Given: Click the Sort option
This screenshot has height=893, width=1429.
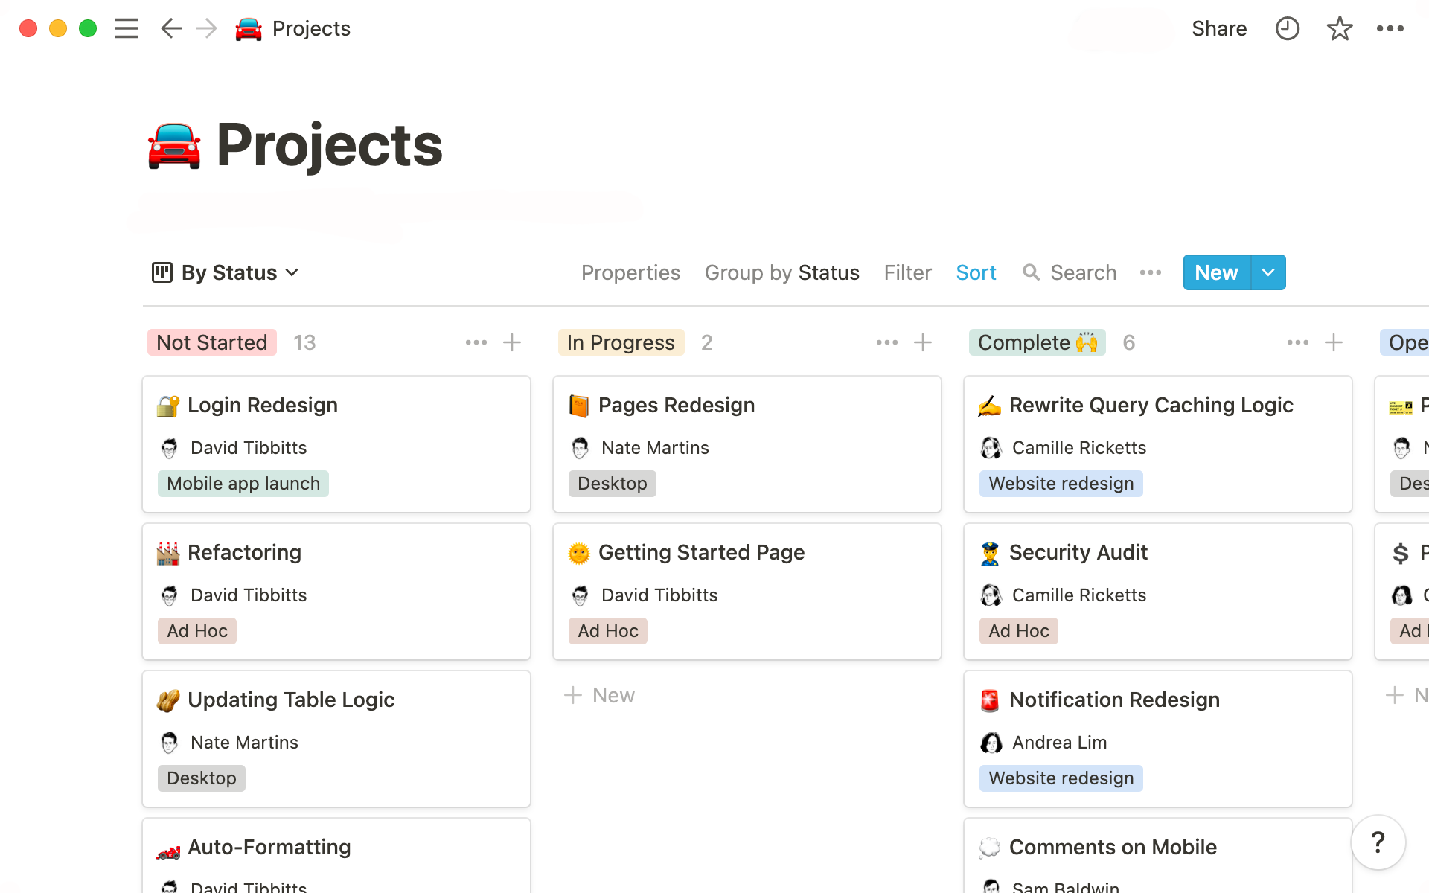Looking at the screenshot, I should 976,272.
